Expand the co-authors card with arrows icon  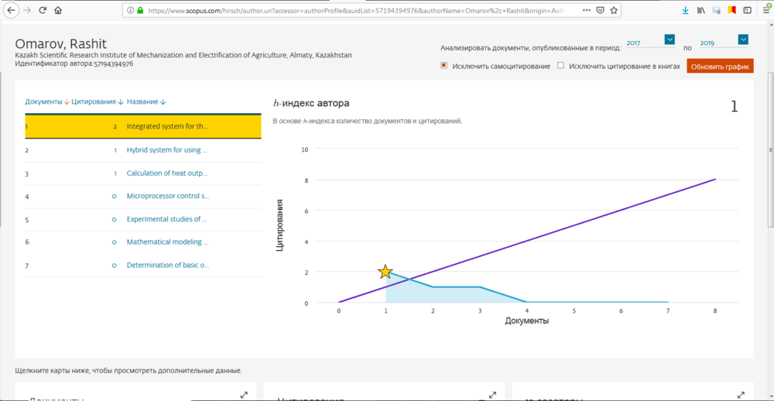[x=741, y=395]
